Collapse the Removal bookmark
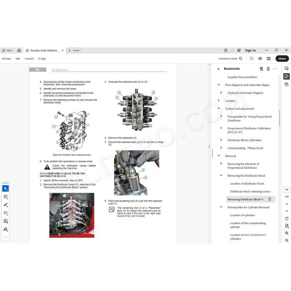The image size is (291, 291). coord(219,156)
